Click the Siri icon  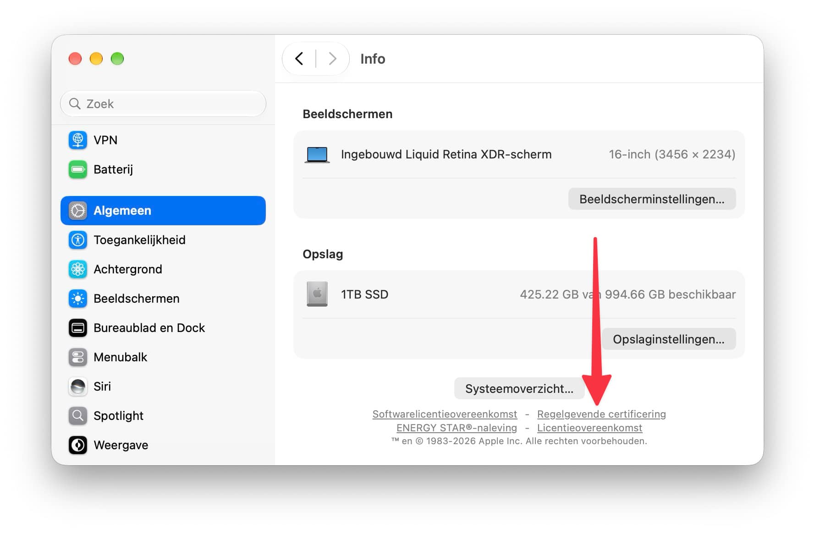[x=78, y=386]
